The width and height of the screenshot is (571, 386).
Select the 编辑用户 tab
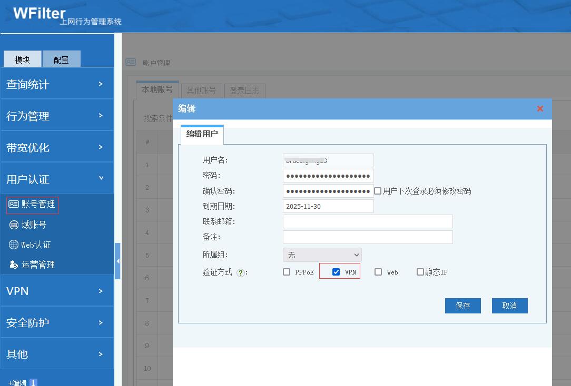[x=202, y=134]
